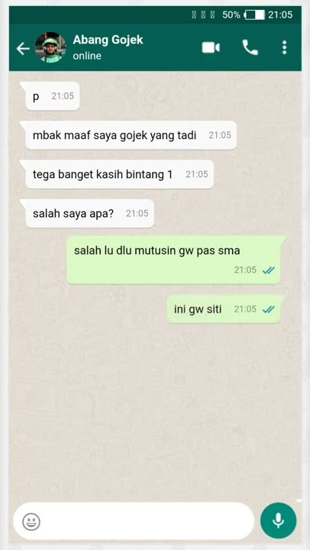
Task: Start a voice call via phone icon
Action: [x=250, y=47]
